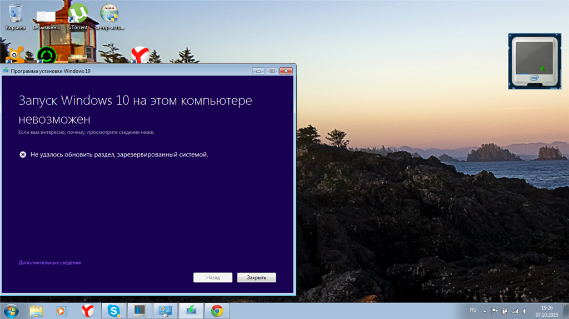569x319 pixels.
Task: Switch to Windows 10 setup taskbar button
Action: click(x=191, y=311)
